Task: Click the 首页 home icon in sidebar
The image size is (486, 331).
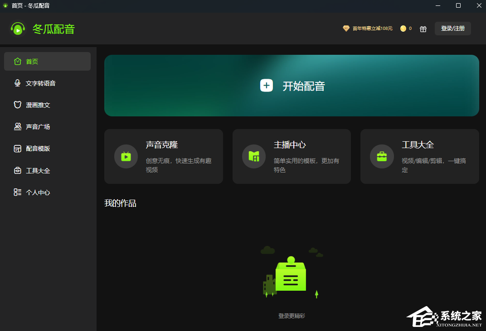Action: [x=18, y=61]
